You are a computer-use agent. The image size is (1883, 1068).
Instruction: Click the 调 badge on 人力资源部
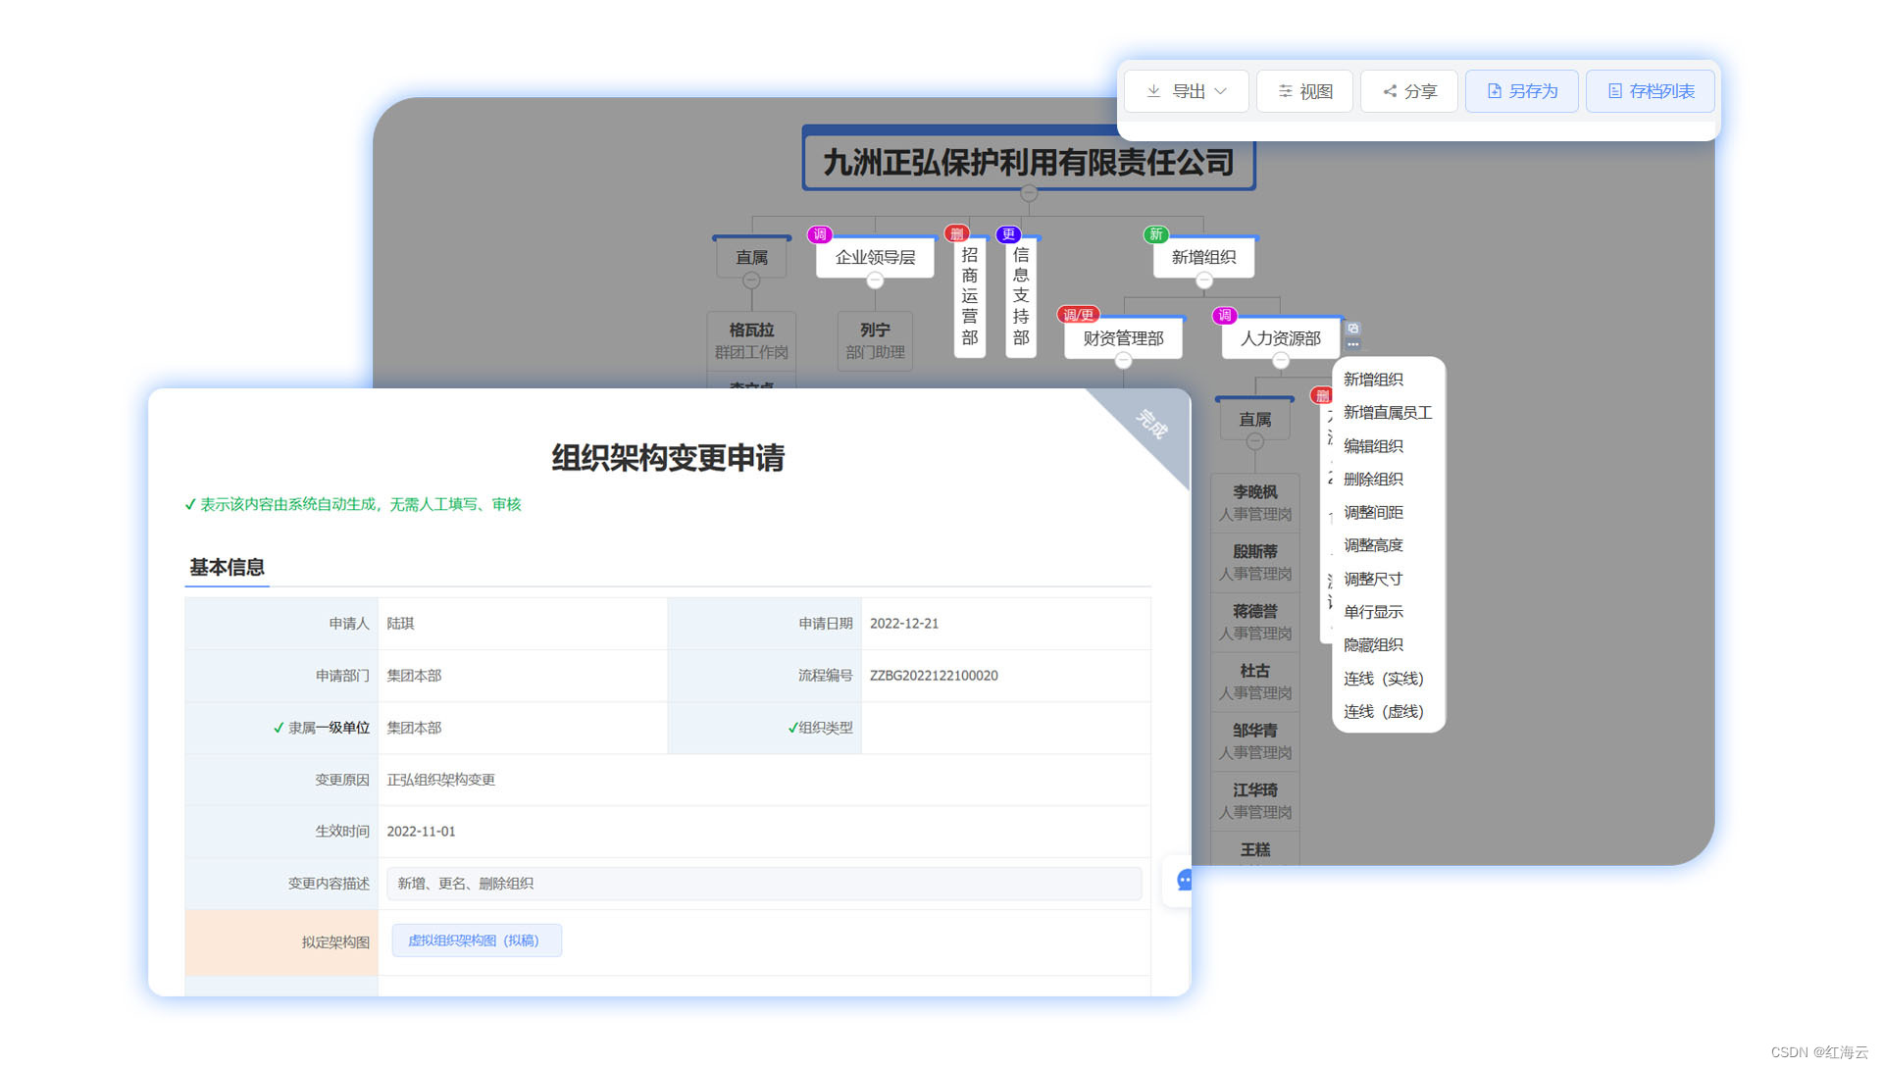pos(1224,315)
